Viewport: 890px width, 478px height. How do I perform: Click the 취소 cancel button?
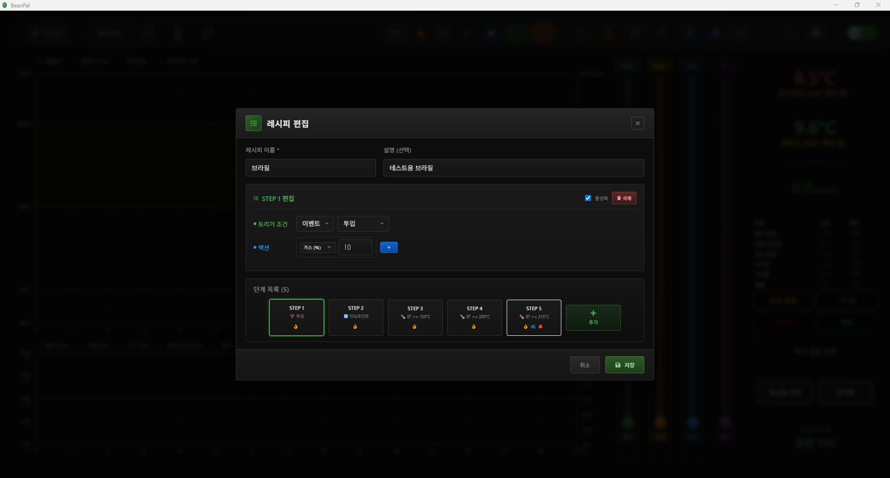585,365
